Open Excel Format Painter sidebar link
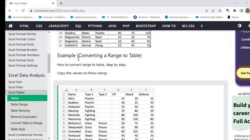Screen dimensions: 250x140 tap(22, 34)
